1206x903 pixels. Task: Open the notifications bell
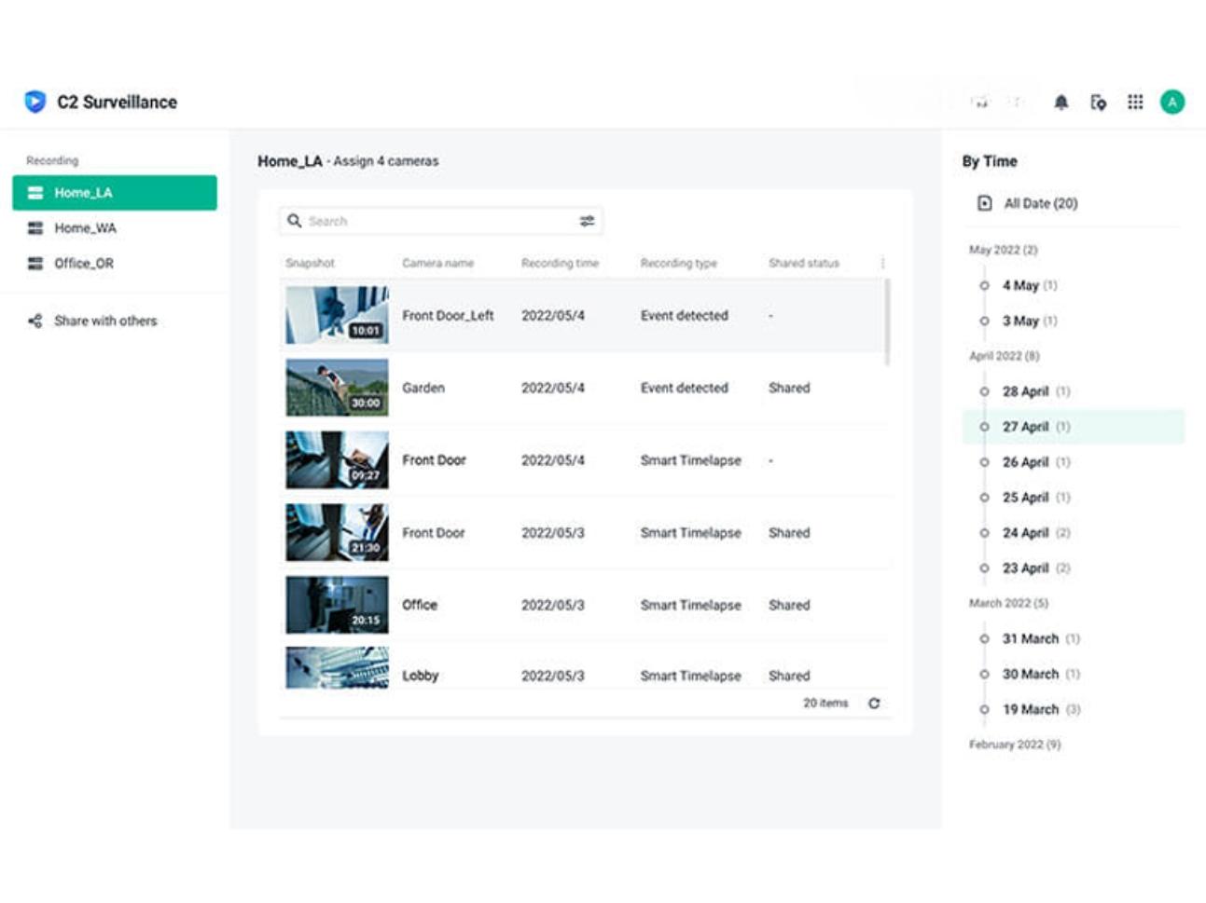[1060, 103]
